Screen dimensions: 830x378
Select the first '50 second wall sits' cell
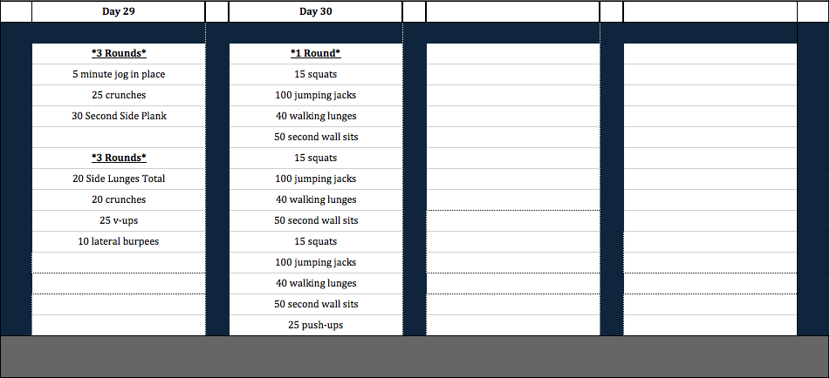click(x=315, y=138)
